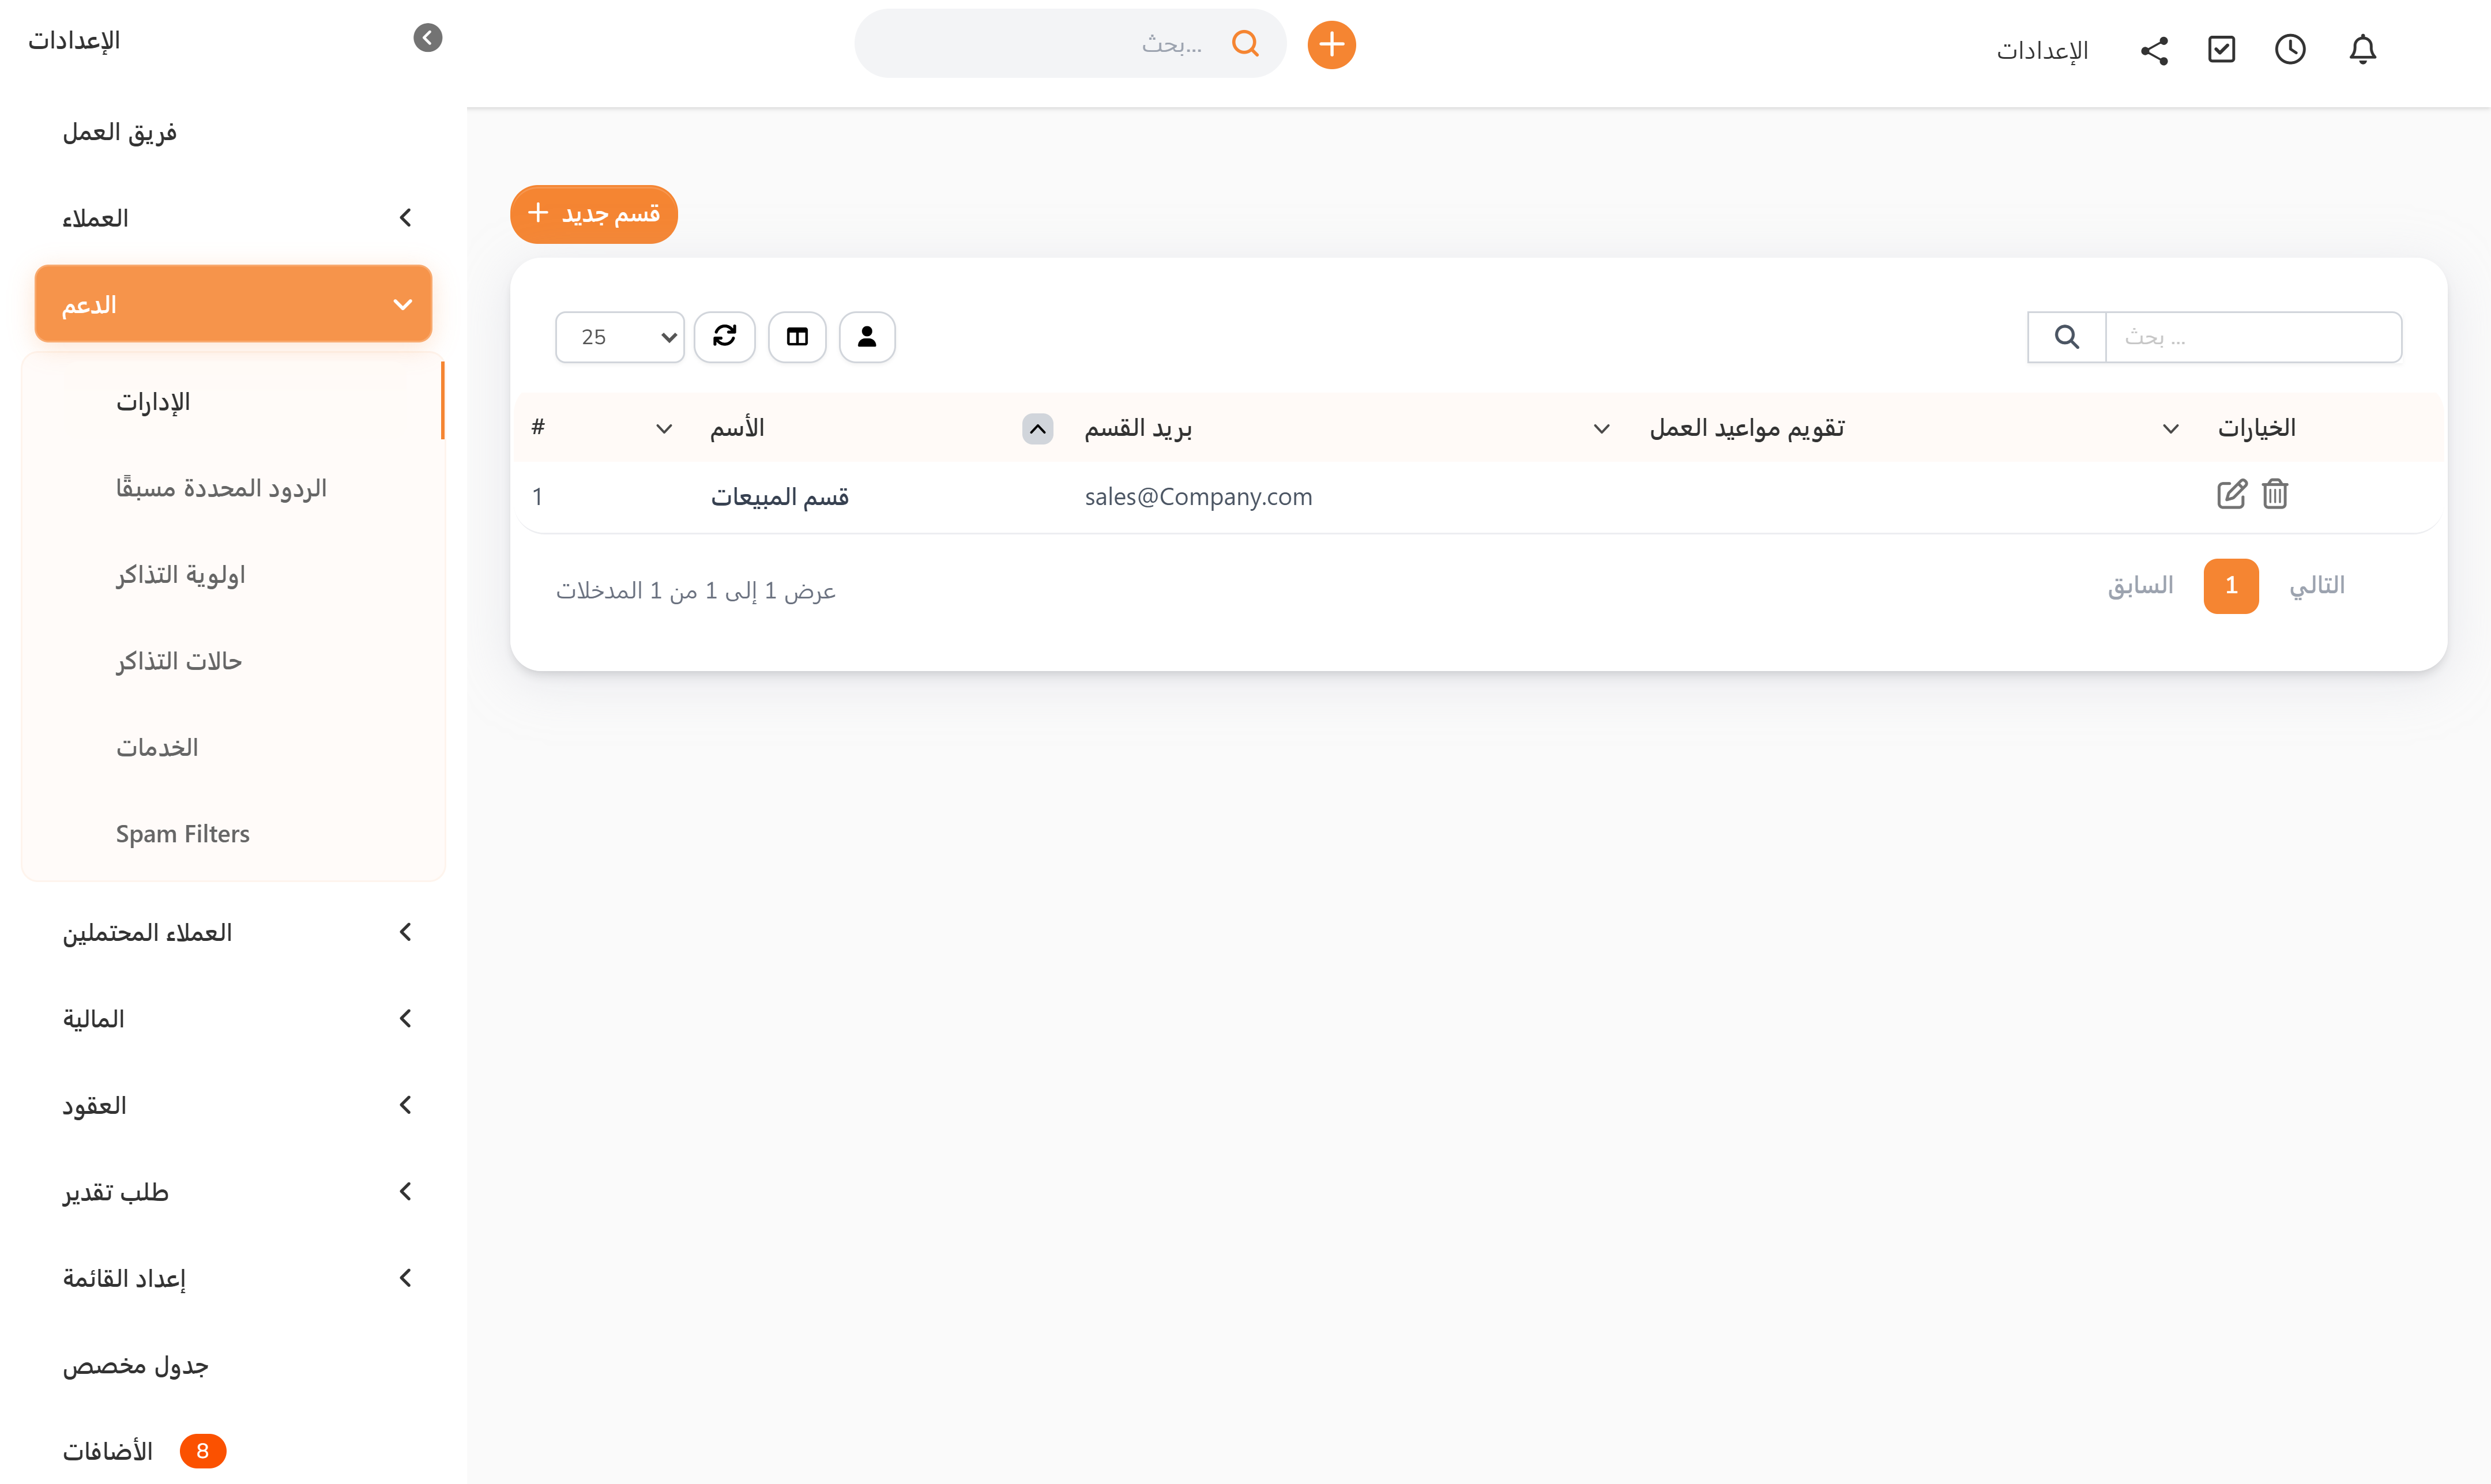Edit the قسم المبيعات row

[2231, 494]
